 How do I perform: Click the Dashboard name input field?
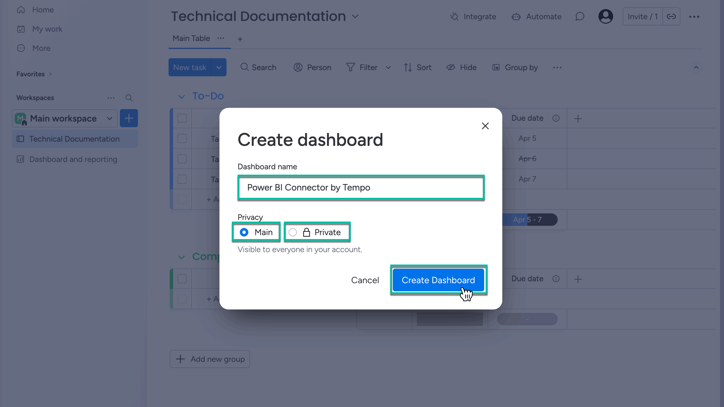click(361, 187)
